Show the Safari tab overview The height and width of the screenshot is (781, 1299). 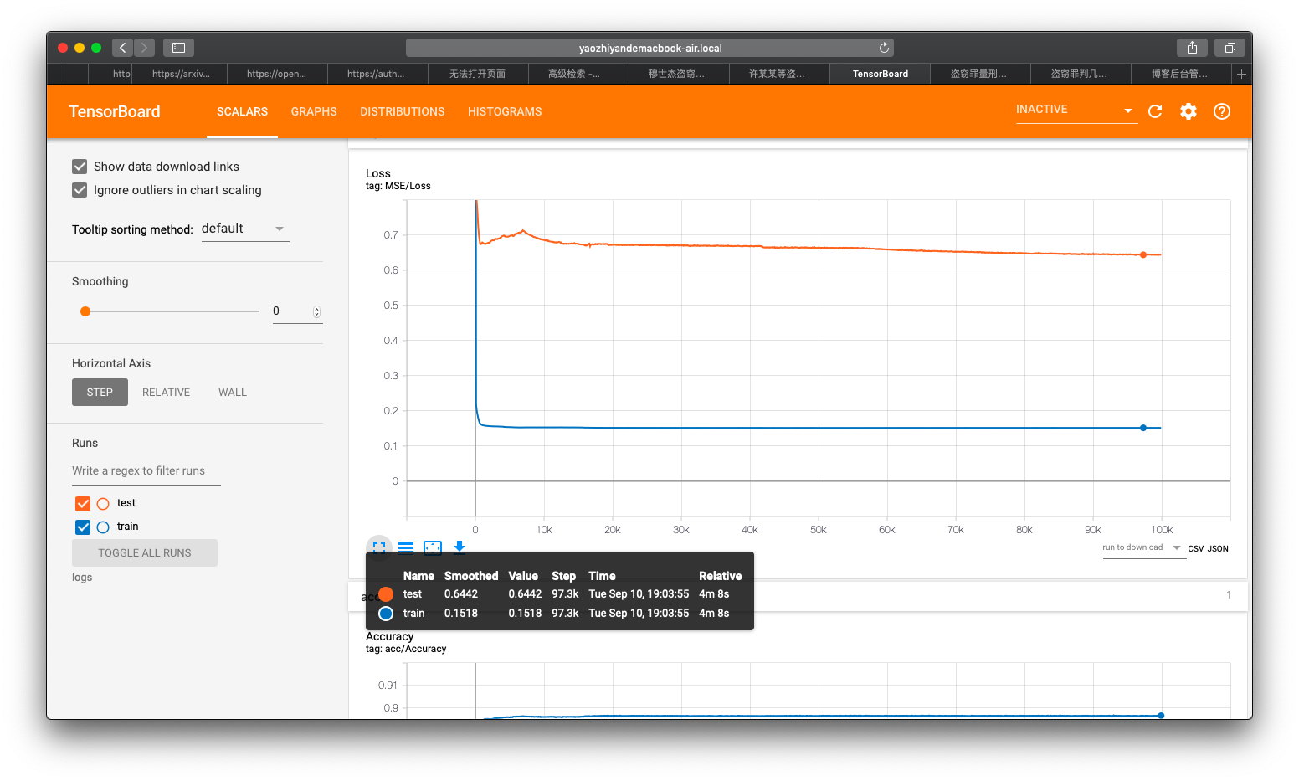pos(1230,48)
